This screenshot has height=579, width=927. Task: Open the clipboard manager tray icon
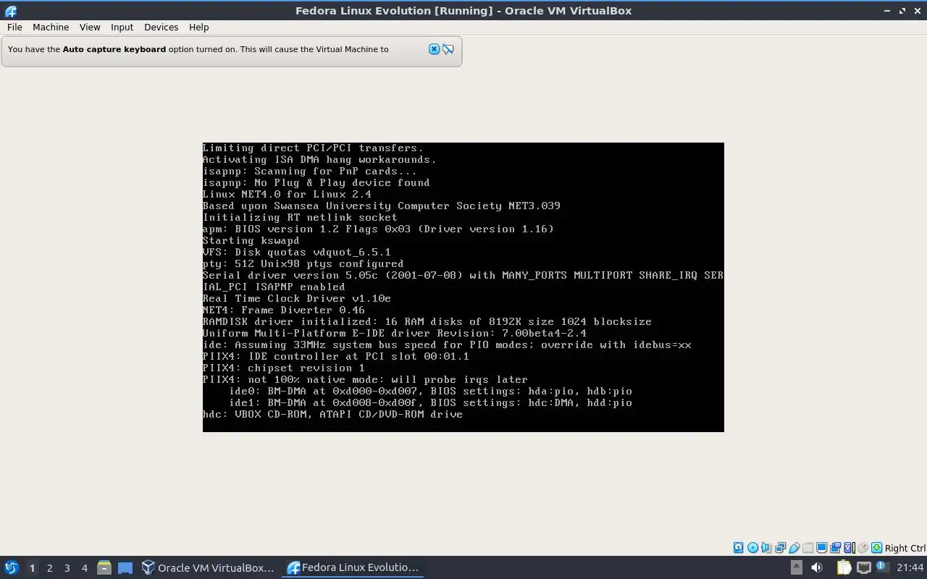(x=844, y=567)
